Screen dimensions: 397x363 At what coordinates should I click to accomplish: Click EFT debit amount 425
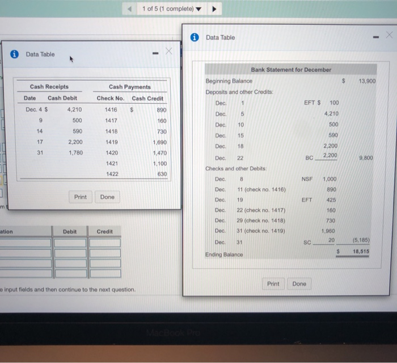coord(331,200)
